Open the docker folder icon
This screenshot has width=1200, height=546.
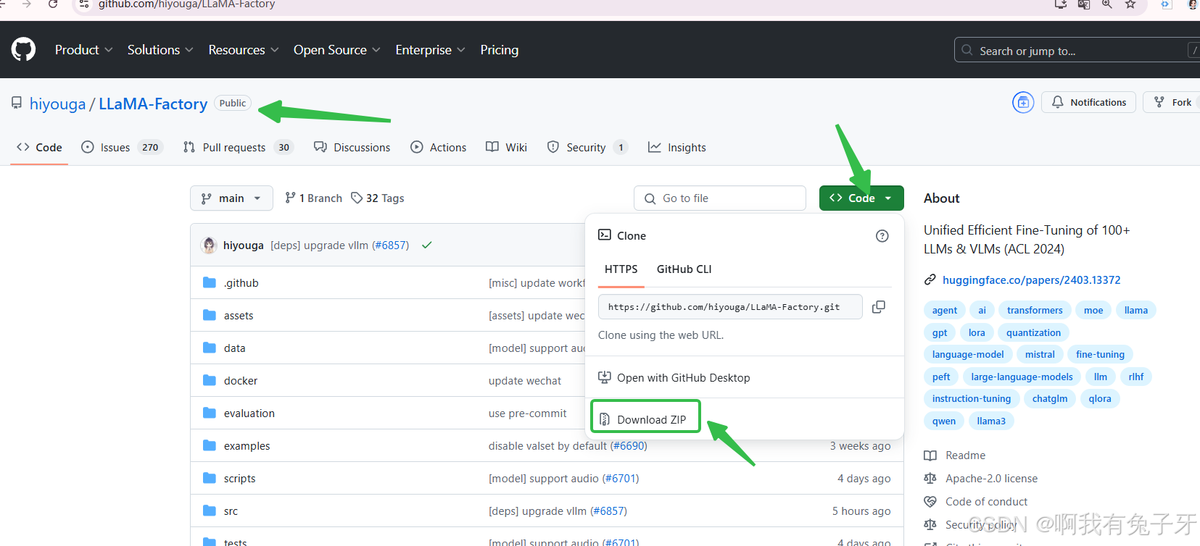210,380
